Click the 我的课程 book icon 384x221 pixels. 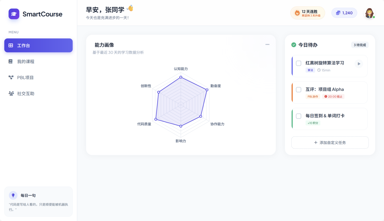point(11,62)
